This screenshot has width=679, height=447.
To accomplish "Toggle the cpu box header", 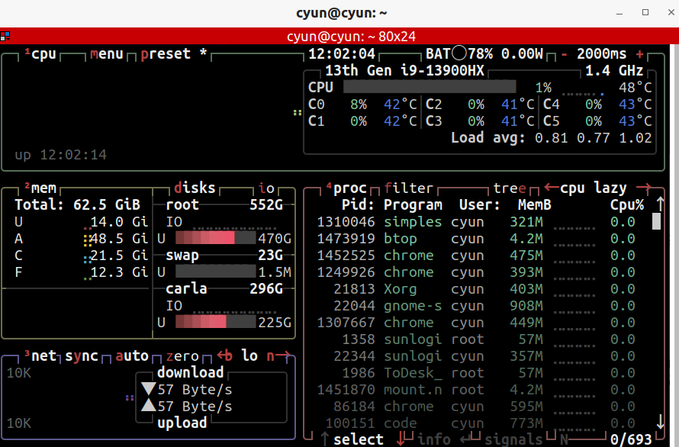I will tap(40, 54).
